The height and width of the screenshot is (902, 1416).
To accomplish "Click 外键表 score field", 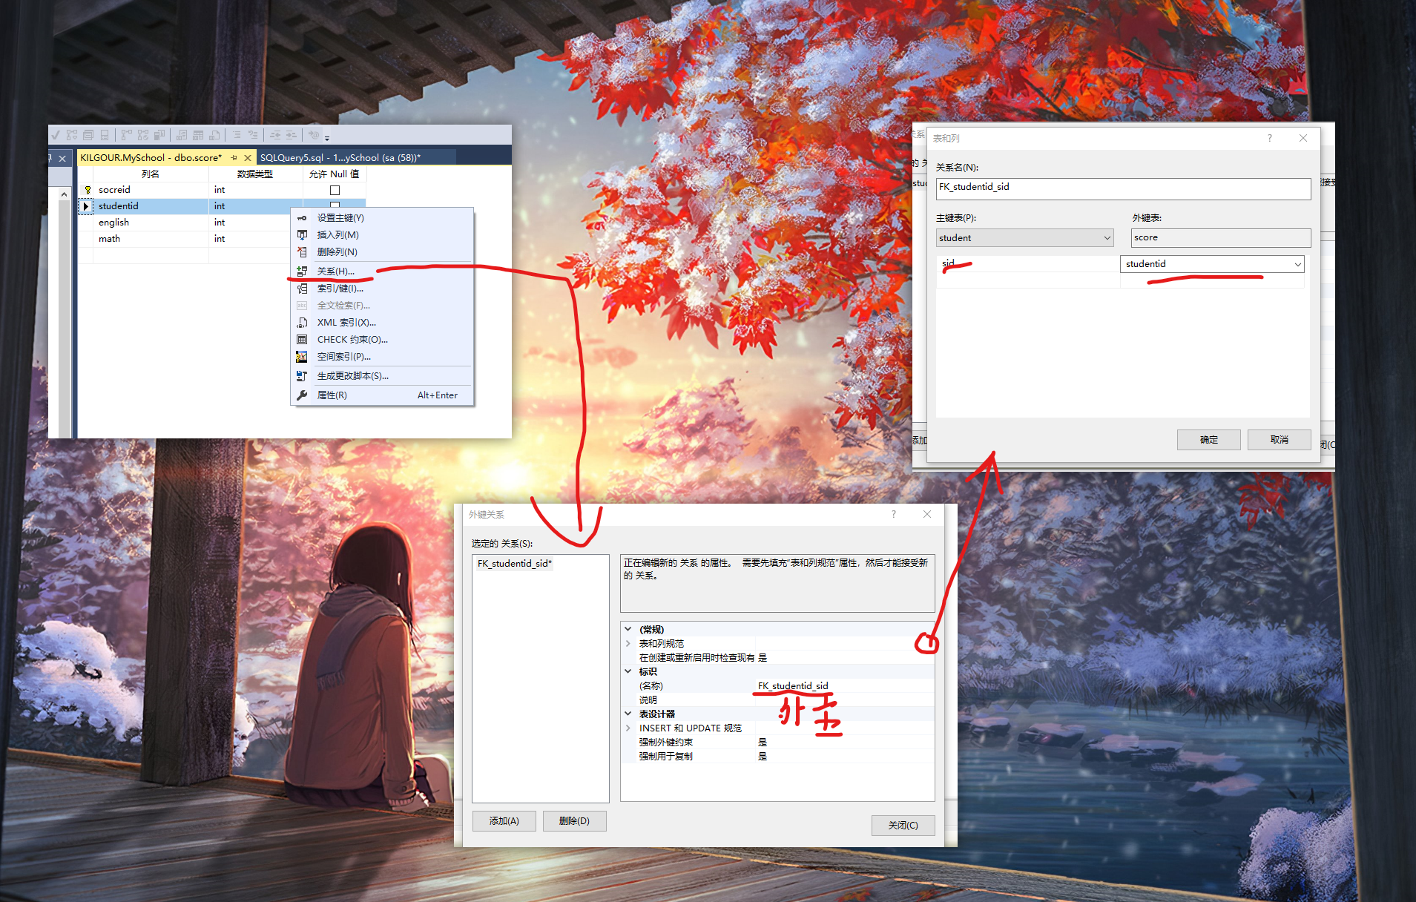I will point(1221,238).
